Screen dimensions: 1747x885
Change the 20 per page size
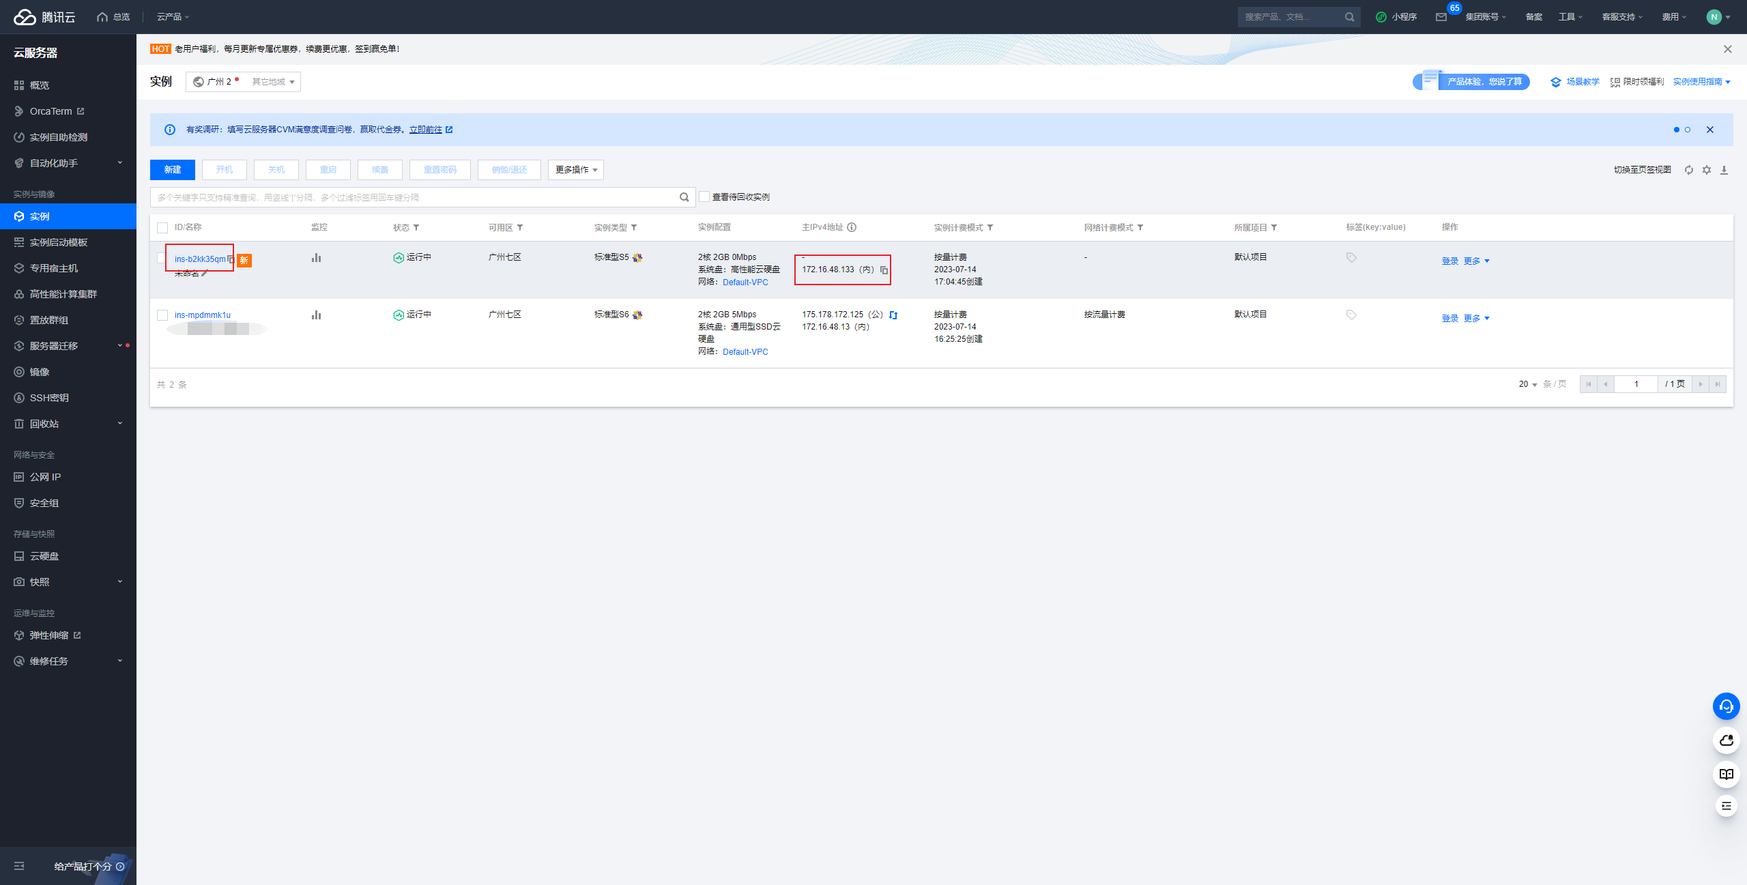pos(1528,384)
